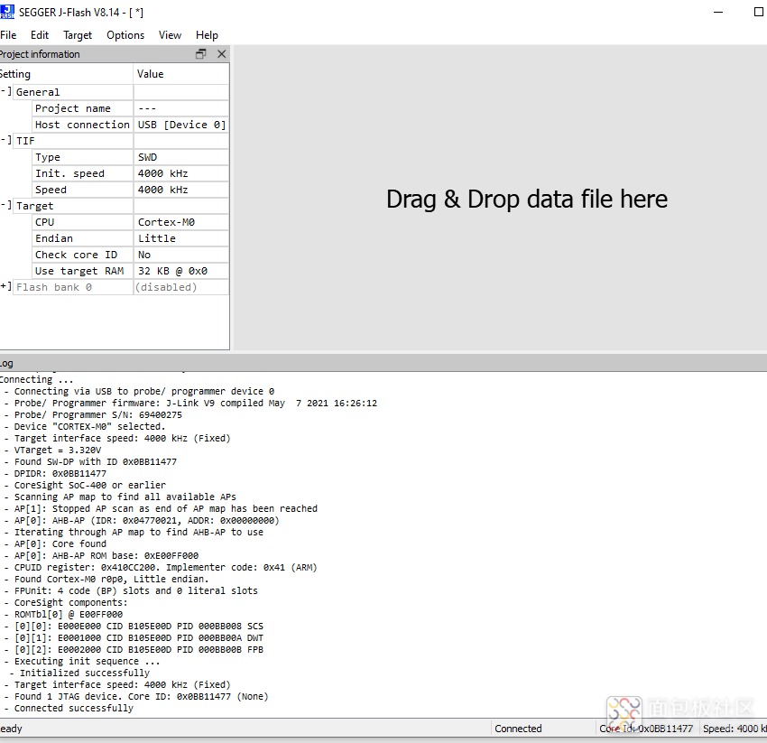Viewport: 767px width, 743px height.
Task: Collapse the General settings group
Action: 5,92
